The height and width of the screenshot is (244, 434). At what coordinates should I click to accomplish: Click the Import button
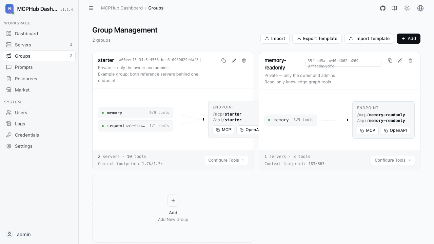pyautogui.click(x=275, y=39)
